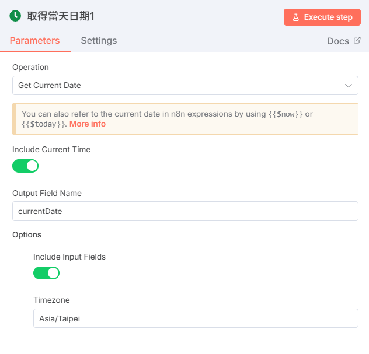
Task: Click the chevron arrow in the Operation field
Action: click(349, 86)
